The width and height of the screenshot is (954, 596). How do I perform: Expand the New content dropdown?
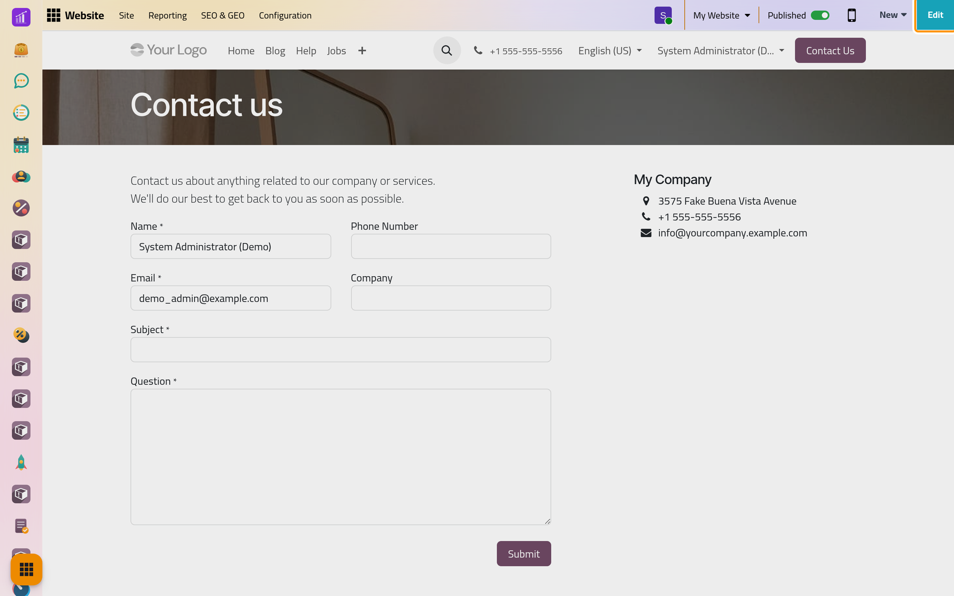coord(893,15)
